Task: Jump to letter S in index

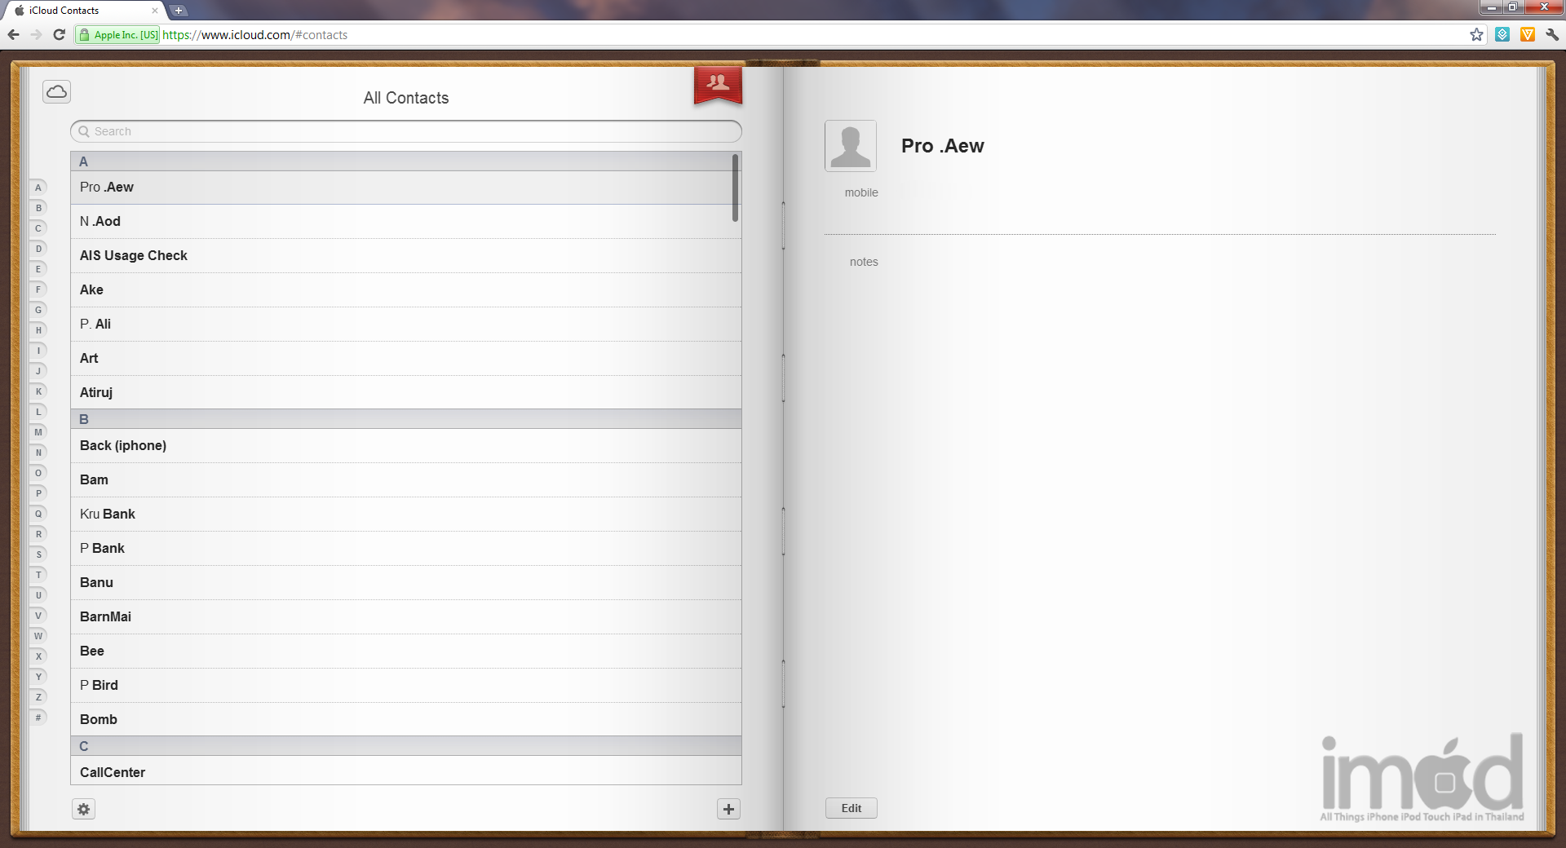Action: 38,554
